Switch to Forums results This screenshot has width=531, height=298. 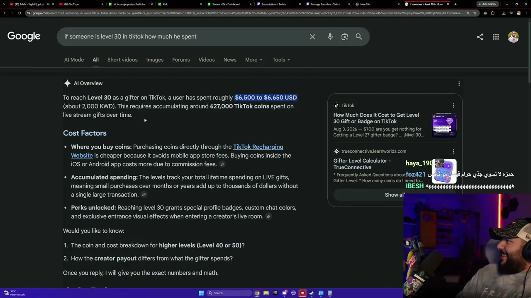tap(181, 60)
